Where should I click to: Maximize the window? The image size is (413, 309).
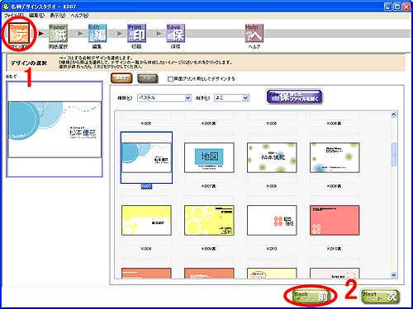(x=397, y=7)
